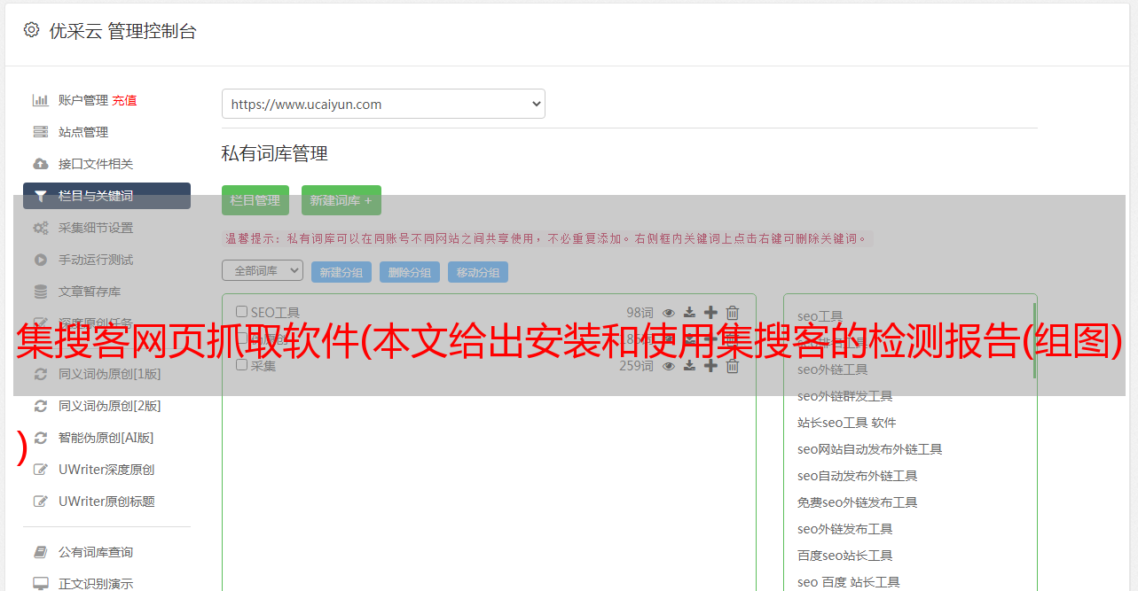
Task: Select keyword 'seo自动发布外链工具'
Action: 857,476
